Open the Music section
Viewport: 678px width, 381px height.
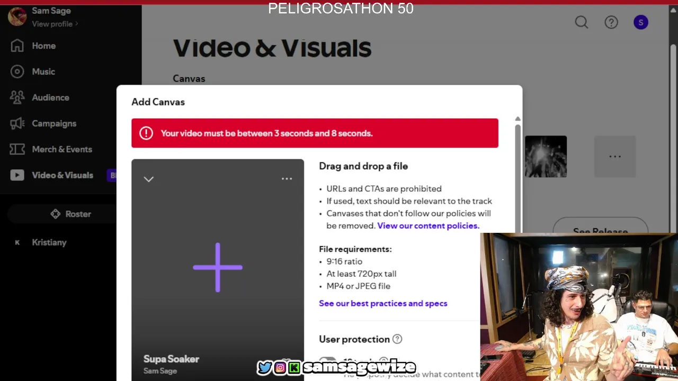(33, 71)
